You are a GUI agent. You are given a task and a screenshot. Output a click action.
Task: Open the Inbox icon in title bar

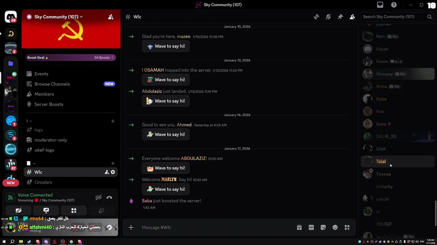point(380,5)
